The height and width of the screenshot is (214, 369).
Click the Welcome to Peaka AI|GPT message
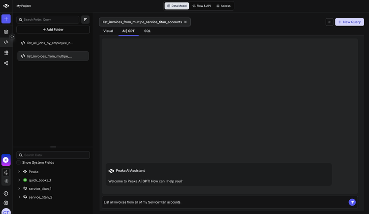145,181
